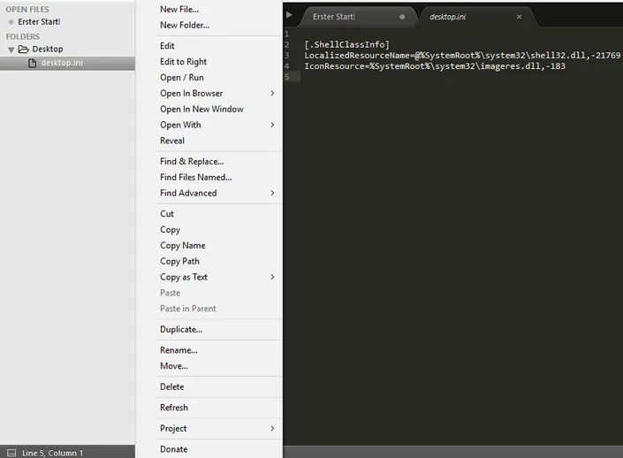The image size is (623, 458).
Task: Select desktop.ini in sidebar tree
Action: tap(62, 63)
